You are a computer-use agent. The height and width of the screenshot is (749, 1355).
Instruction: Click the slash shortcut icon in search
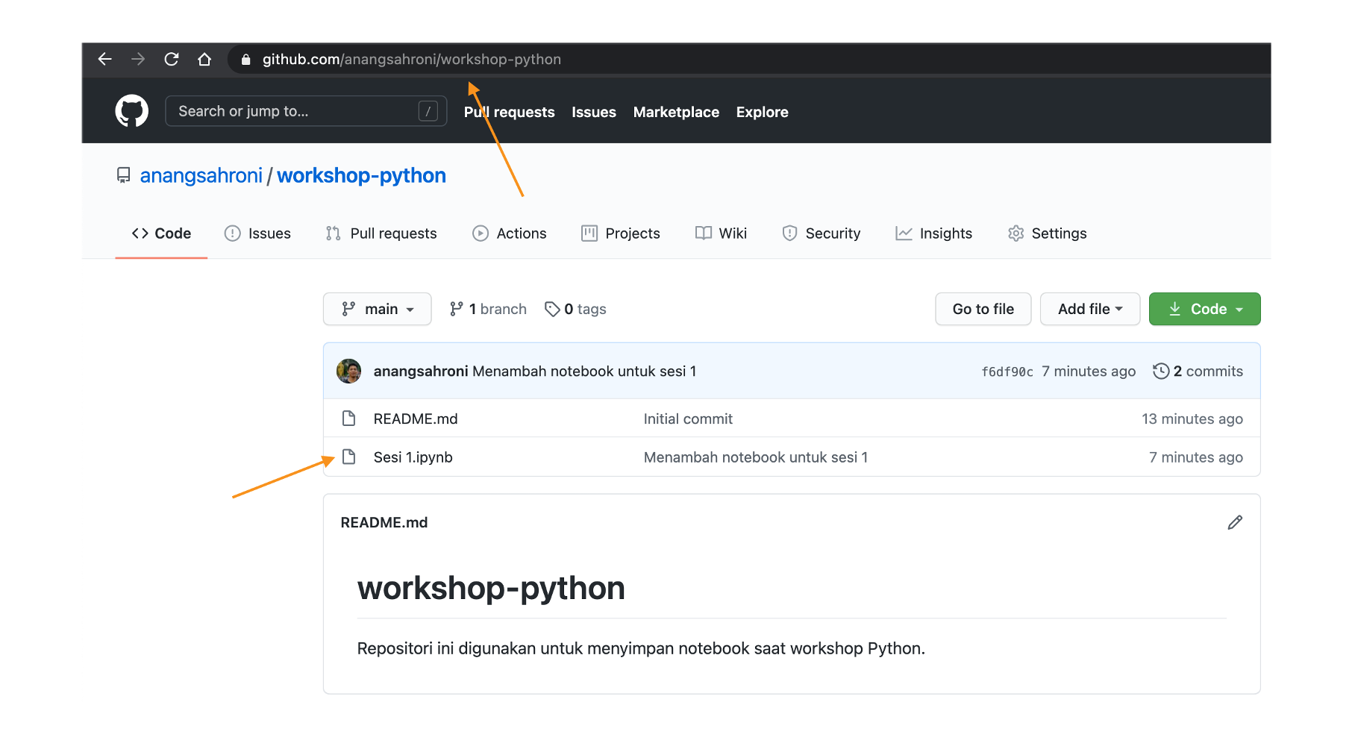(x=428, y=111)
